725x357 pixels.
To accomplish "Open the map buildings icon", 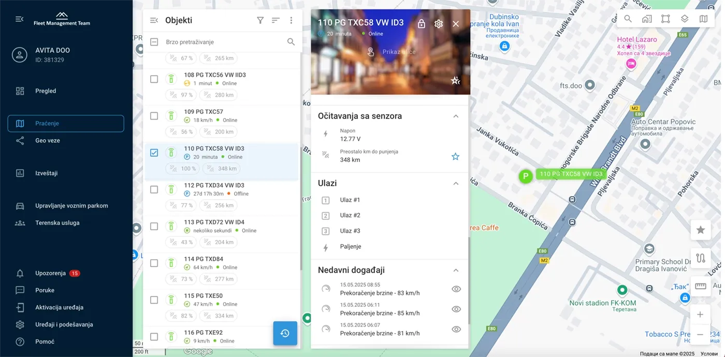I will tap(647, 19).
